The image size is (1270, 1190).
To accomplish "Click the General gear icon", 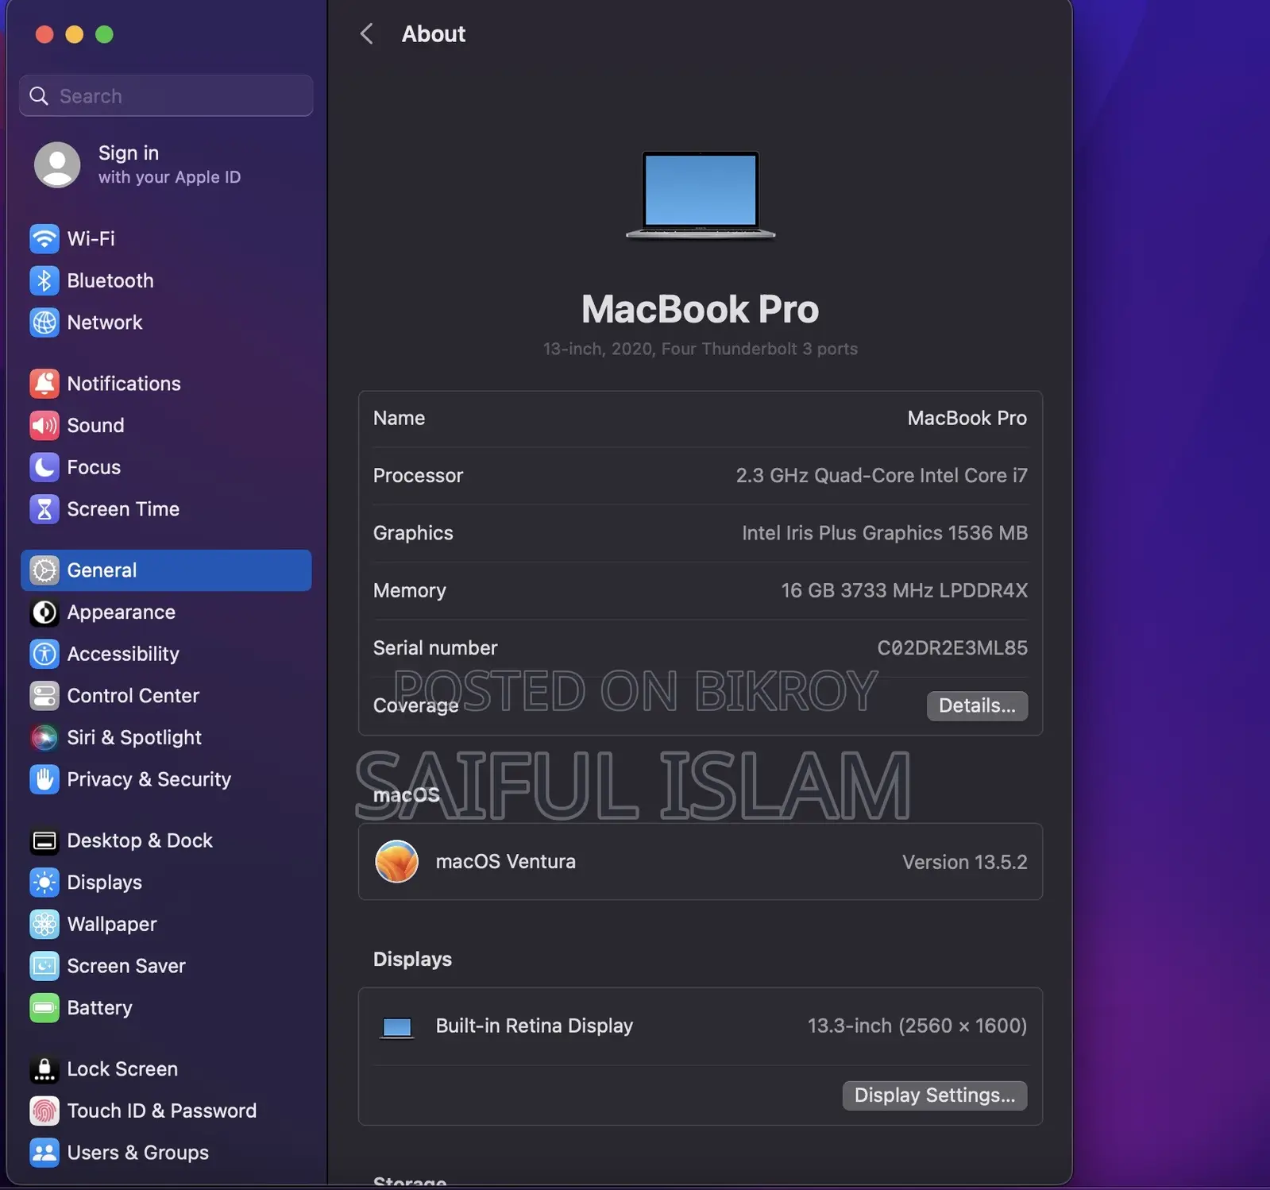I will 44,570.
